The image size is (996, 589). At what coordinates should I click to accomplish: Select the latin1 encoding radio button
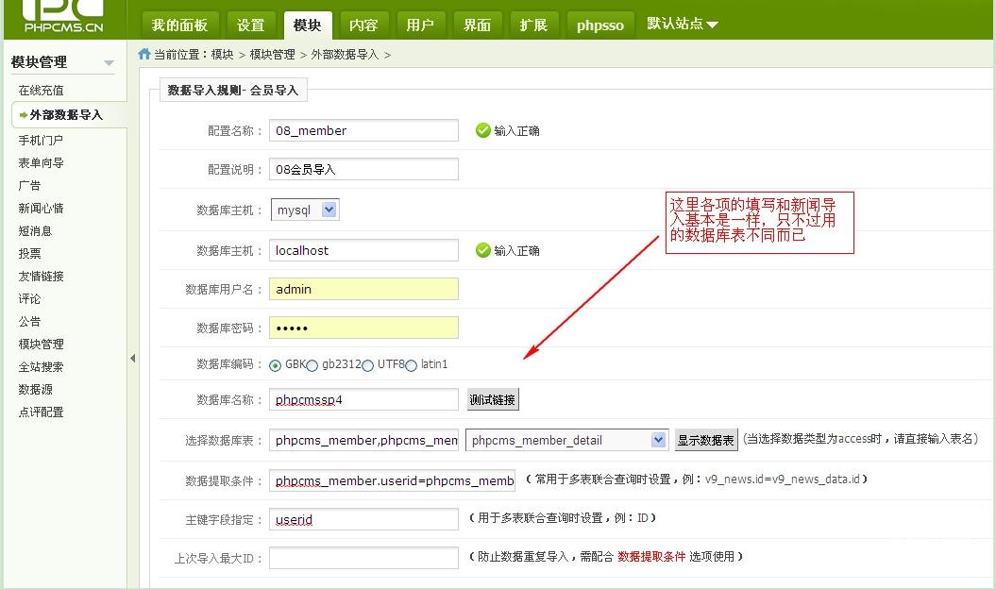coord(411,365)
